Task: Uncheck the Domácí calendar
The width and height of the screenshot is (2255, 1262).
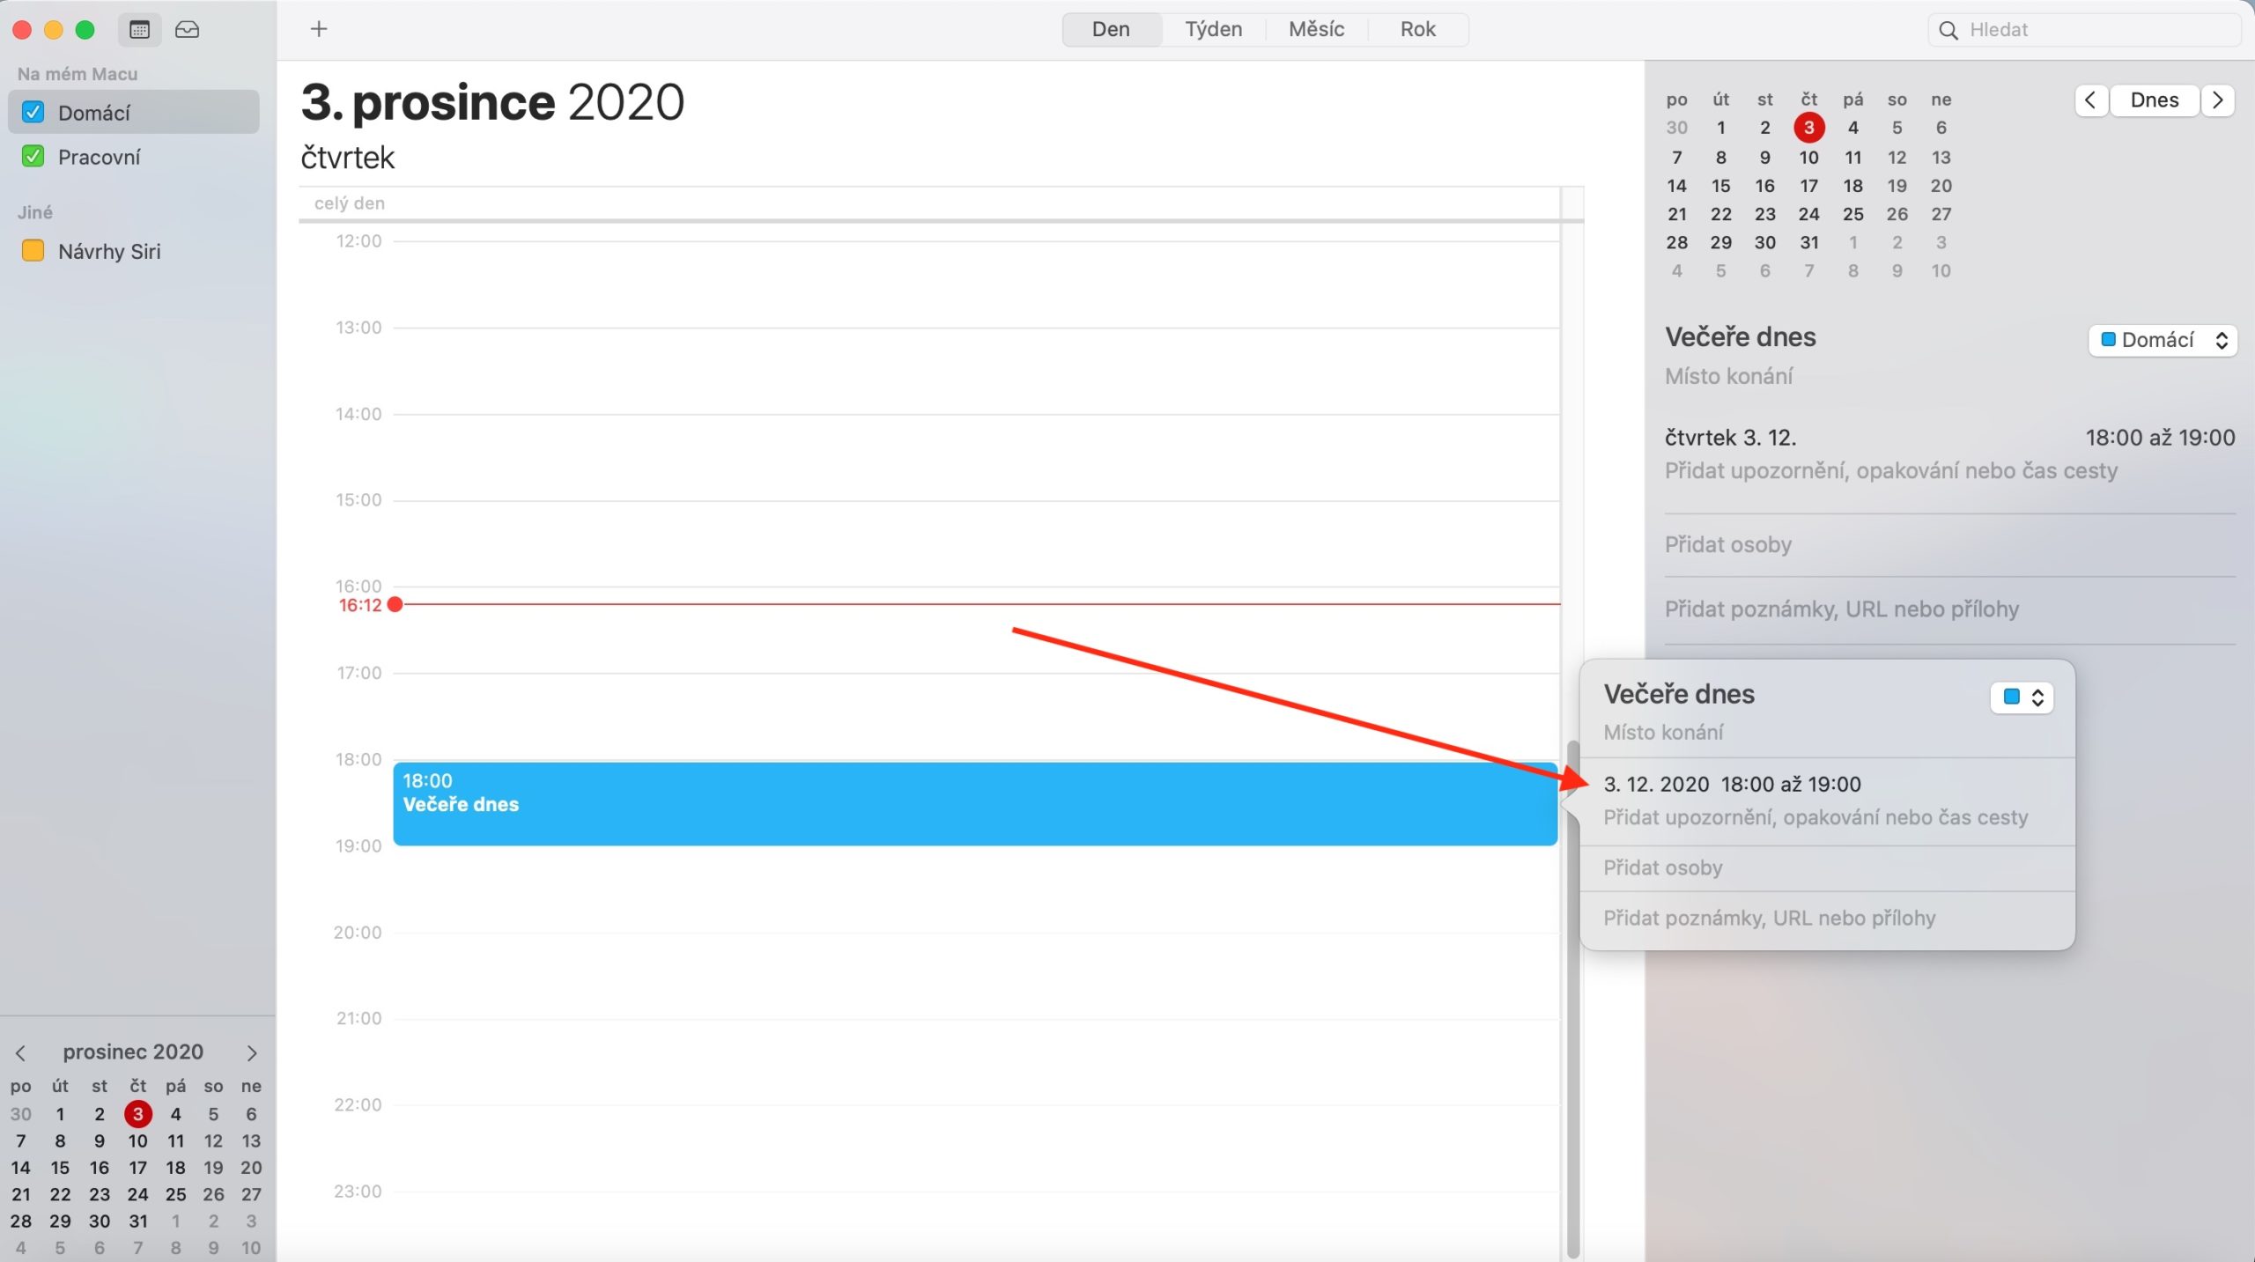Action: tap(33, 112)
